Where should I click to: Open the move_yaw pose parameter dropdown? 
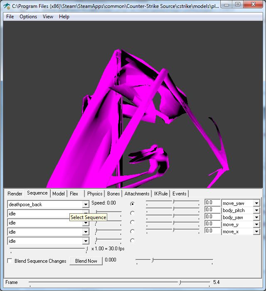[x=256, y=203]
